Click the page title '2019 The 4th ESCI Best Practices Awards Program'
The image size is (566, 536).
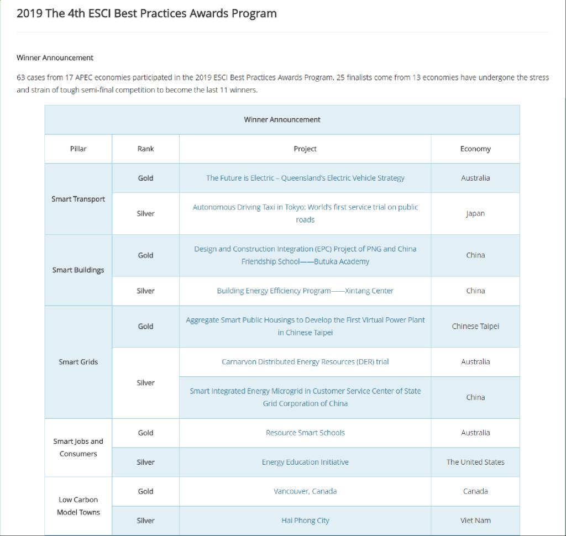click(146, 13)
